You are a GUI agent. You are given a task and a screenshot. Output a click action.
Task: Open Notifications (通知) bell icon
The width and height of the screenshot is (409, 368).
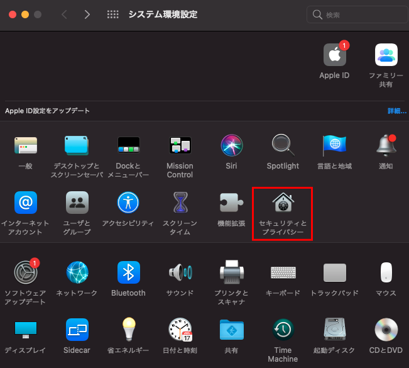[386, 145]
